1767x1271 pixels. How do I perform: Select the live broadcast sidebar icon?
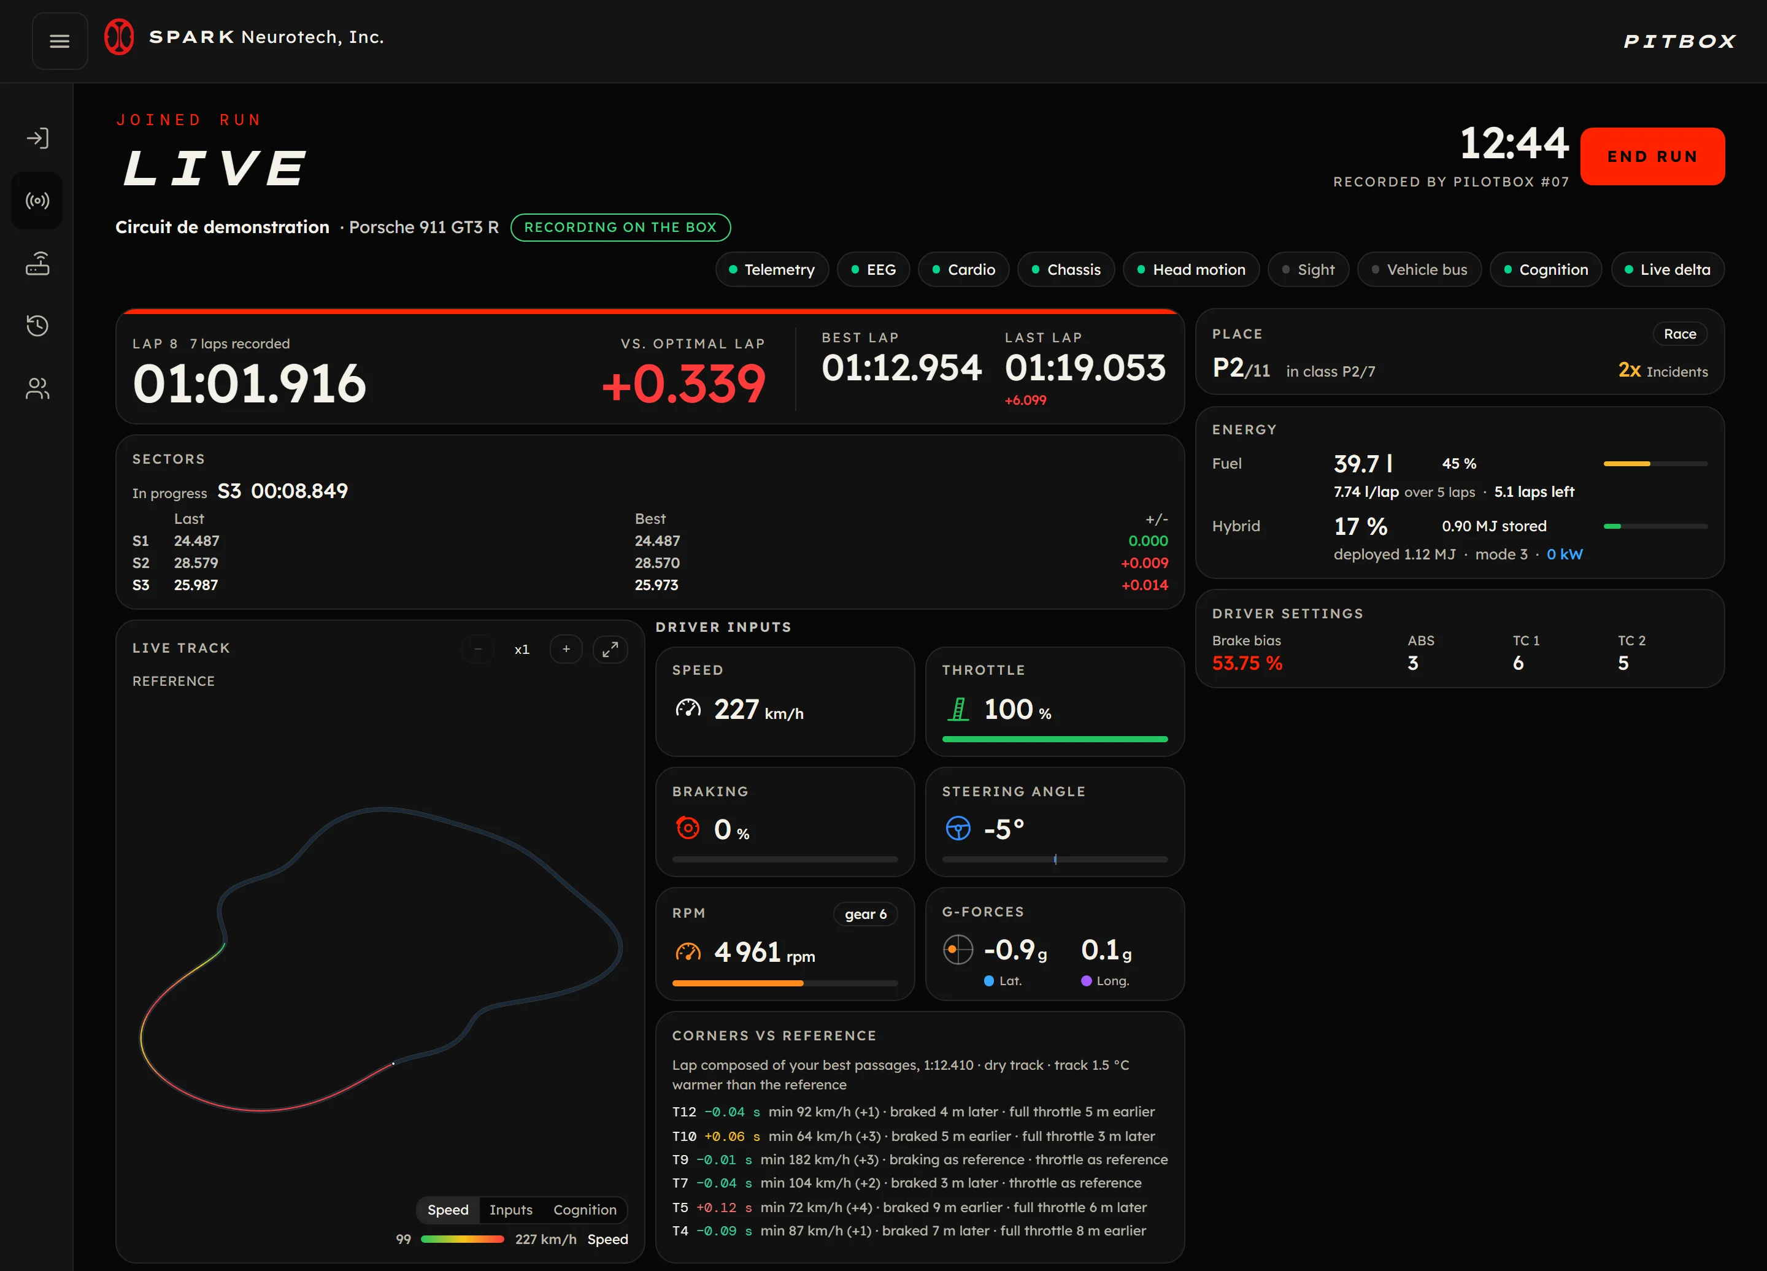coord(37,201)
